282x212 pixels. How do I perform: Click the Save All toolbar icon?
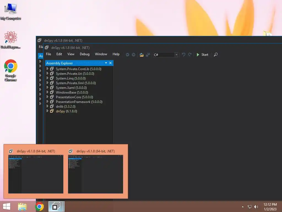[x=148, y=55]
